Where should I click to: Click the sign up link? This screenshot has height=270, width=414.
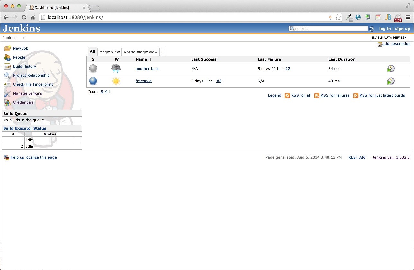(402, 29)
